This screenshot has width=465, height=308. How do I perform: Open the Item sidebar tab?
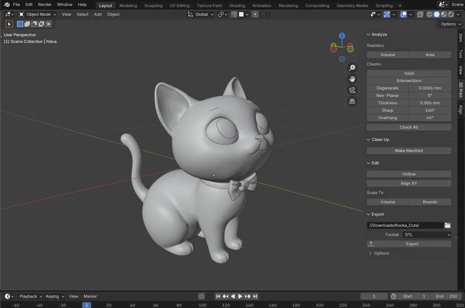coord(460,37)
